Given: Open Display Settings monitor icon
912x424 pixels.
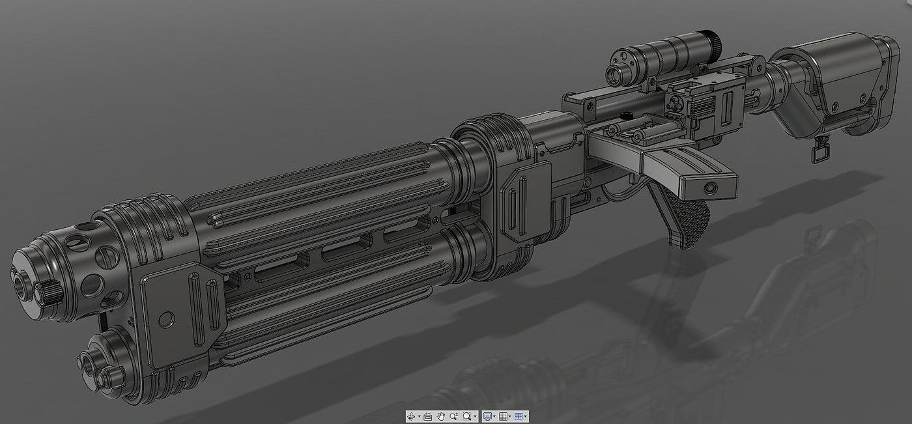Looking at the screenshot, I should click(487, 416).
